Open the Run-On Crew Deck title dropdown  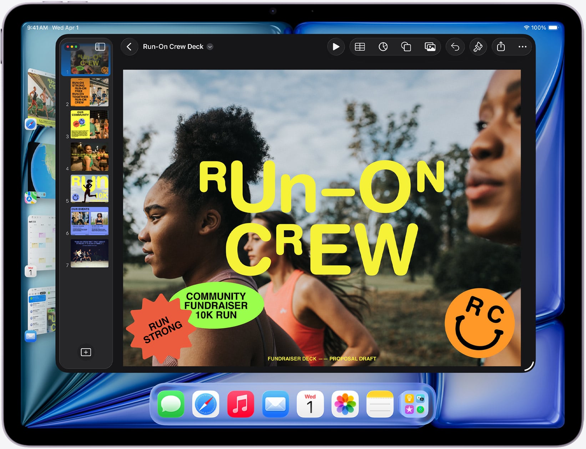(x=210, y=47)
